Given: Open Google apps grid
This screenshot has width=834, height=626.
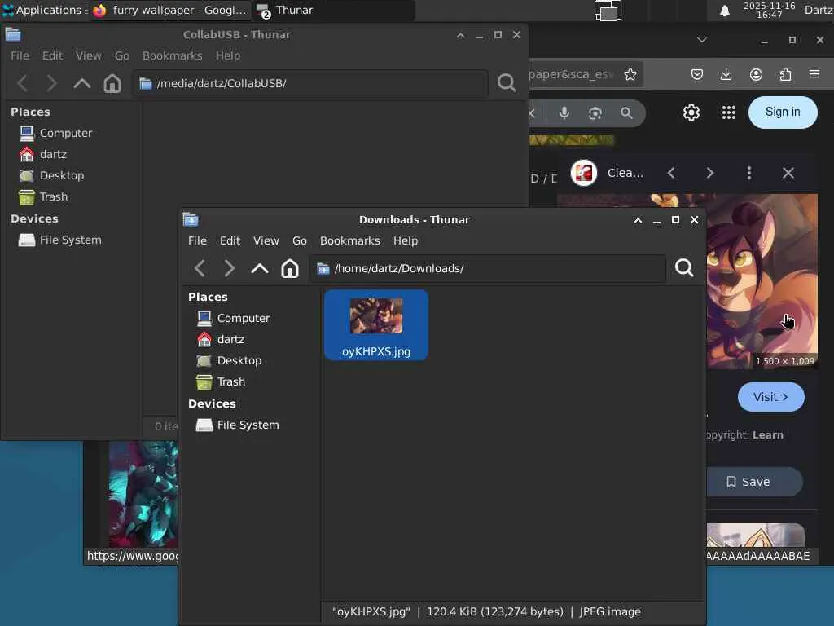Looking at the screenshot, I should tap(729, 112).
